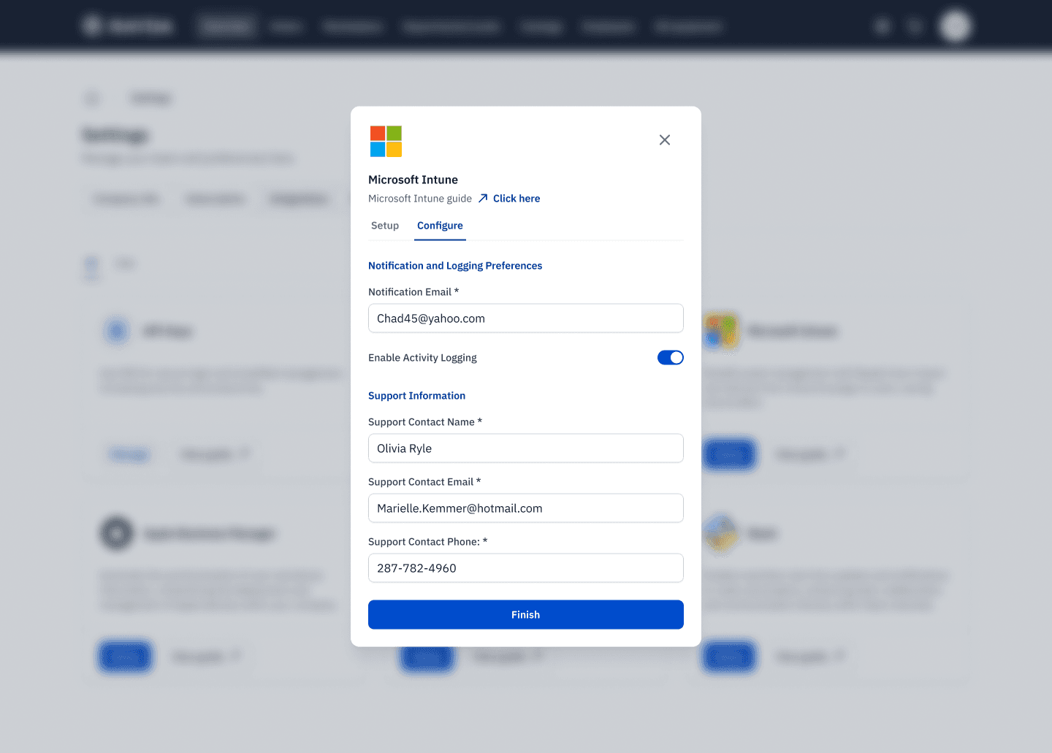1052x753 pixels.
Task: Open the 'Click here' guide link
Action: pyautogui.click(x=517, y=199)
